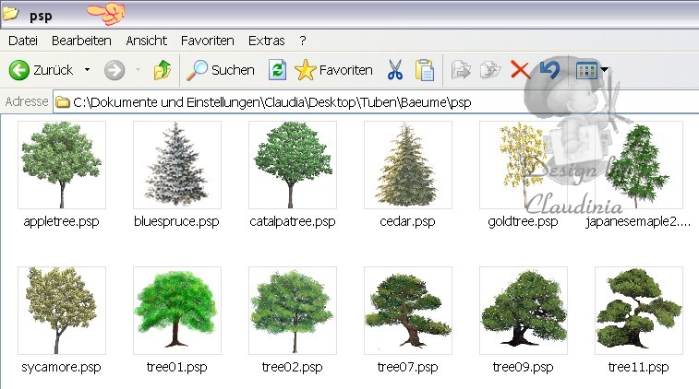Click file name text tree09.psp

click(524, 367)
